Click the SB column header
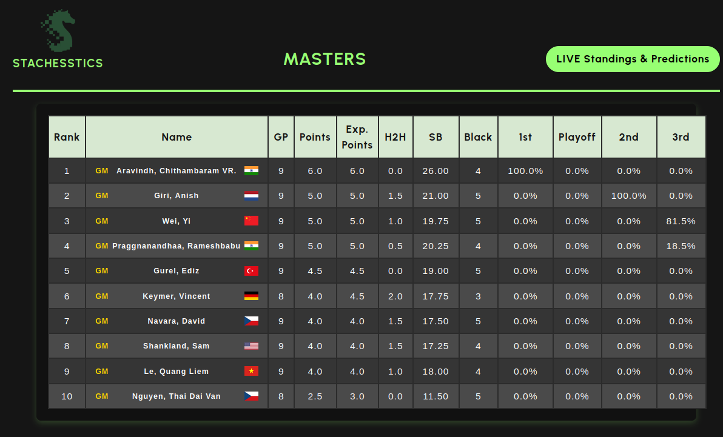The width and height of the screenshot is (723, 437). pyautogui.click(x=435, y=137)
